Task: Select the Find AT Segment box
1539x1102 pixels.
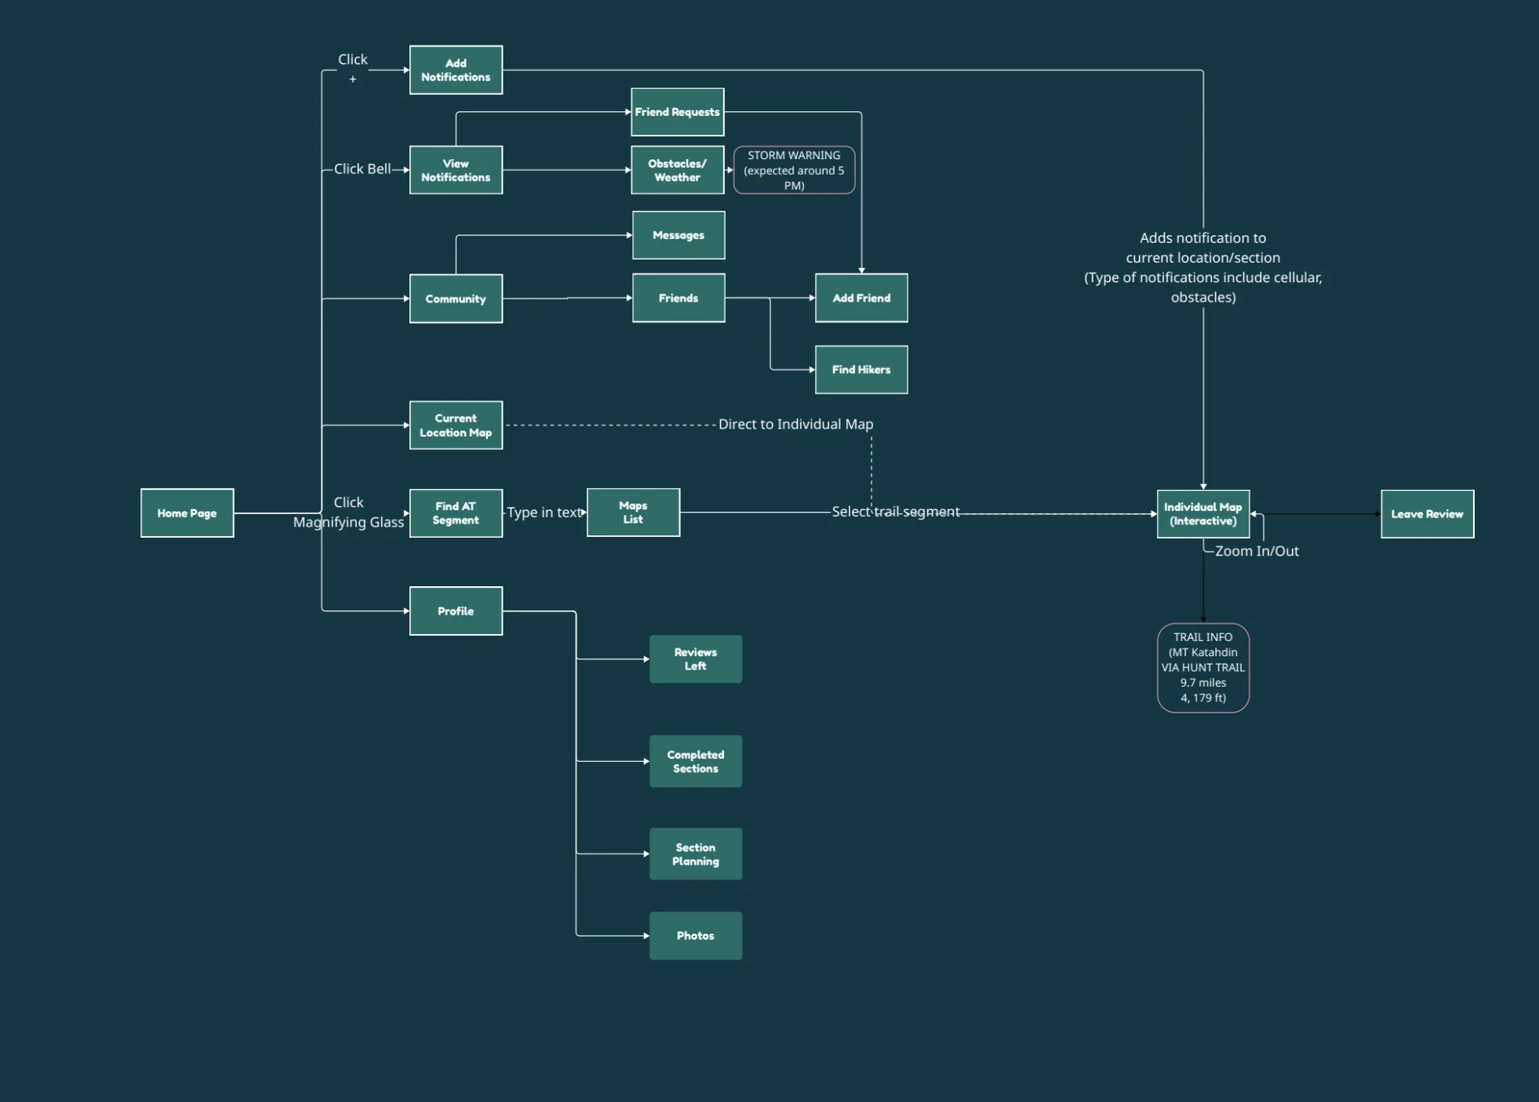Action: (456, 513)
